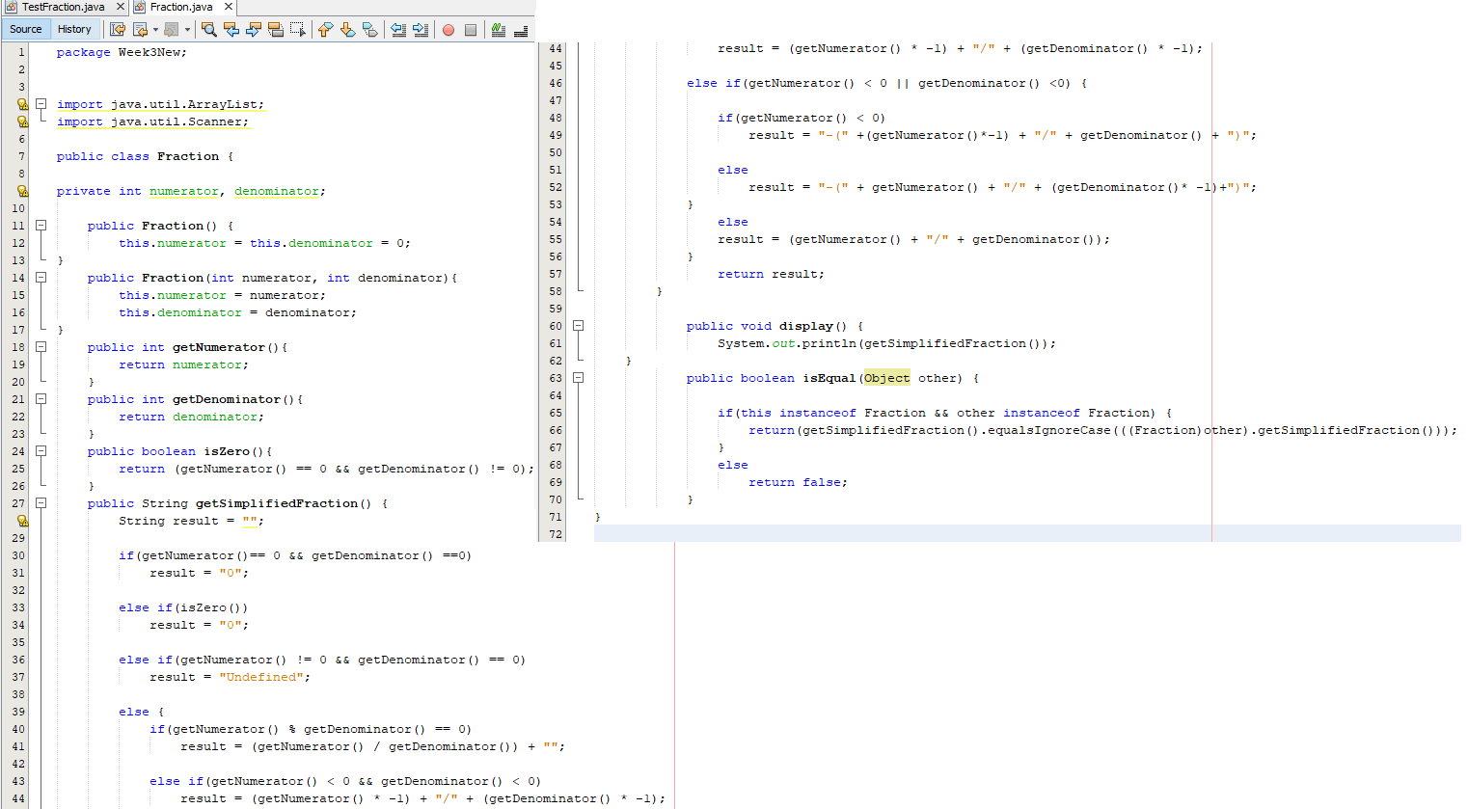Click the Find Next Occurrence arrow icon
1468x809 pixels.
(253, 30)
